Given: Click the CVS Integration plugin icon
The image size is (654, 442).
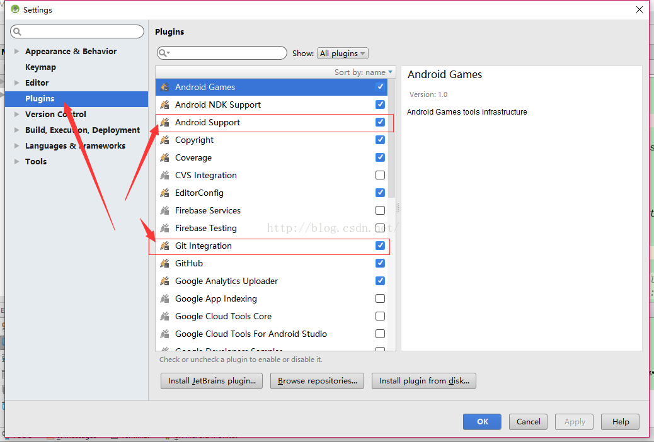Looking at the screenshot, I should coord(164,175).
